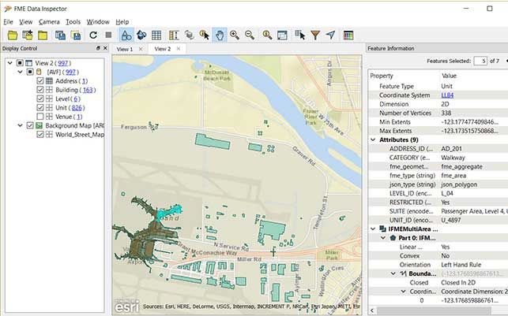
Task: Open the Filter Features funnel icon
Action: pos(315,35)
